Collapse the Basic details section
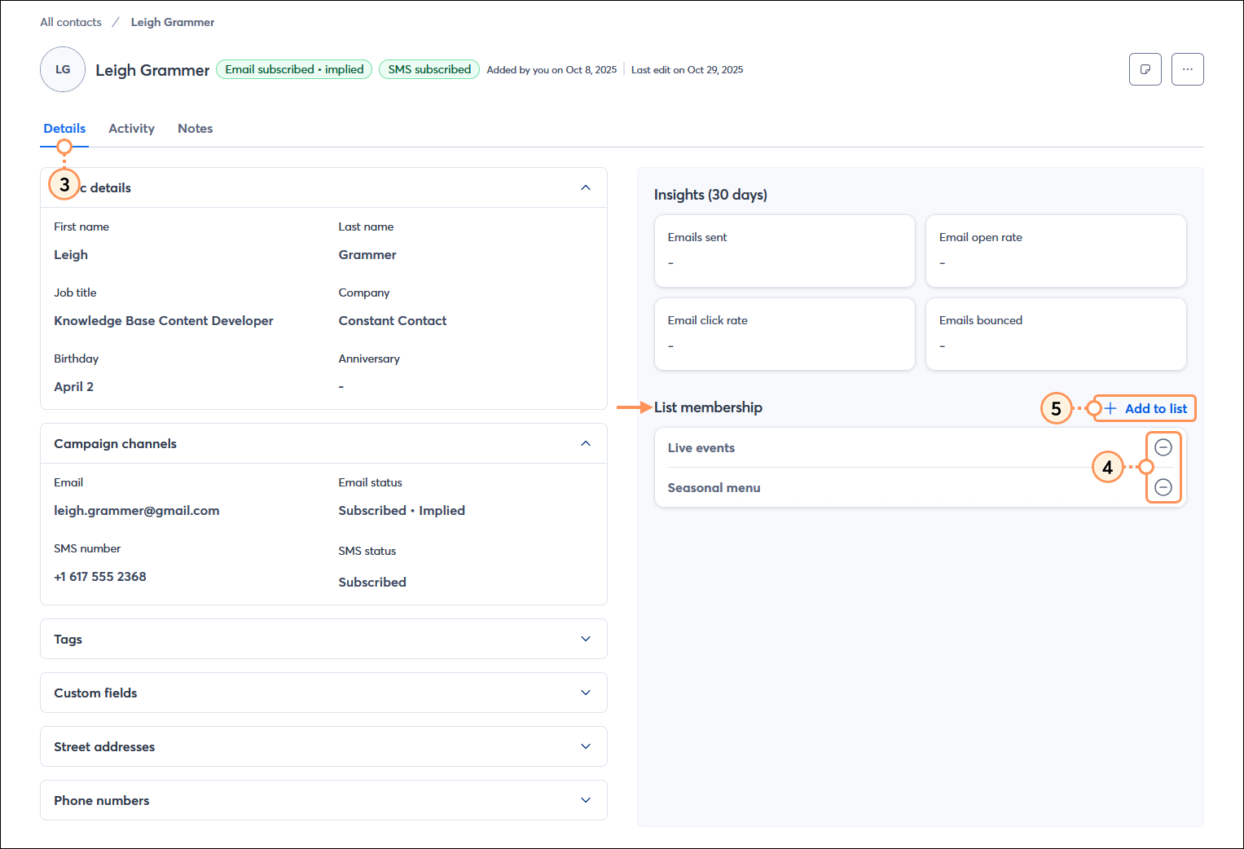1244x849 pixels. point(585,187)
